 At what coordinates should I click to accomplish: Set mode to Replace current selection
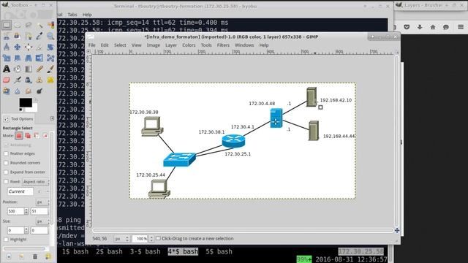(19, 136)
